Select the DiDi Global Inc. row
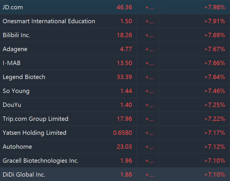This screenshot has width=230, height=181. pos(24,175)
